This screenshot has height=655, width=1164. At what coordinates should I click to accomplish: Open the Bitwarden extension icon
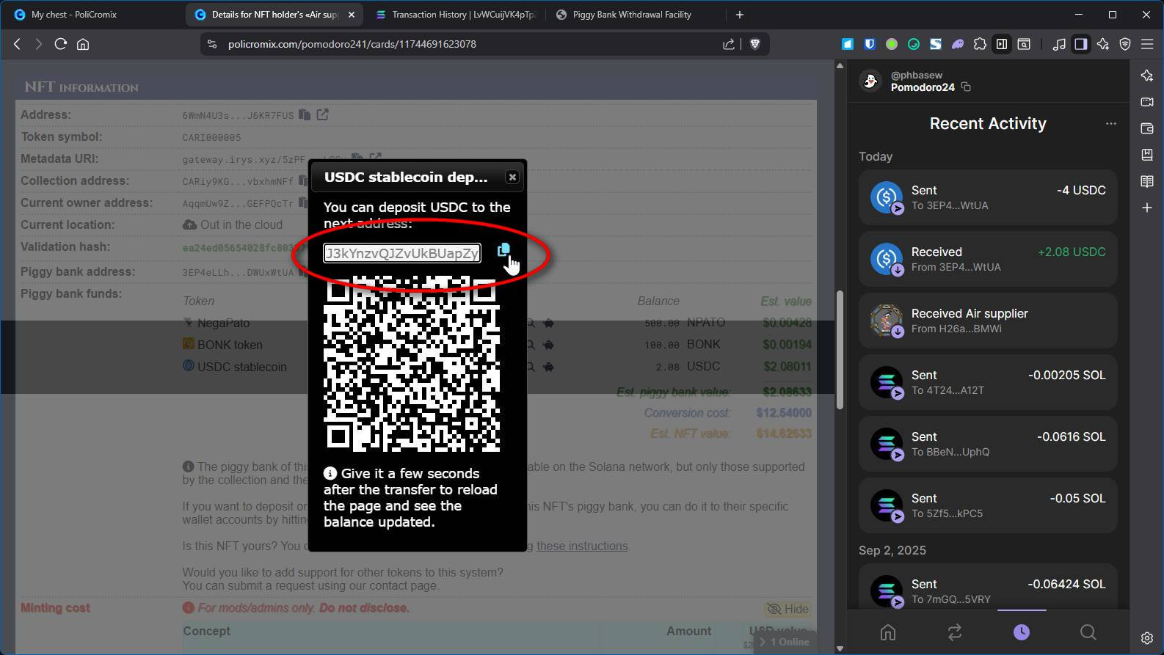click(x=870, y=44)
